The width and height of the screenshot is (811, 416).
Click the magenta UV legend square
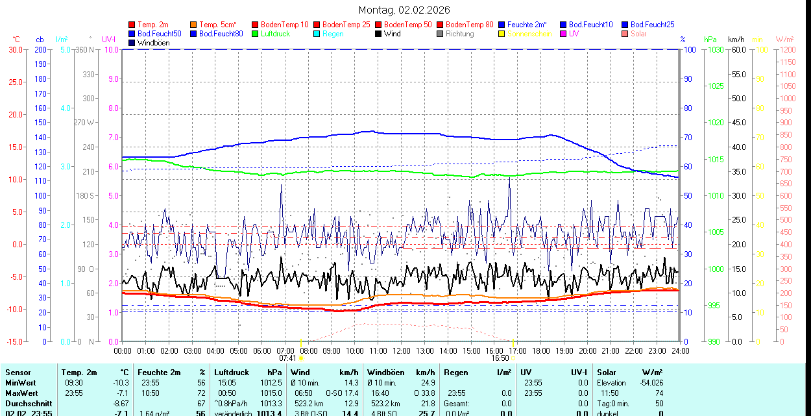pyautogui.click(x=564, y=34)
